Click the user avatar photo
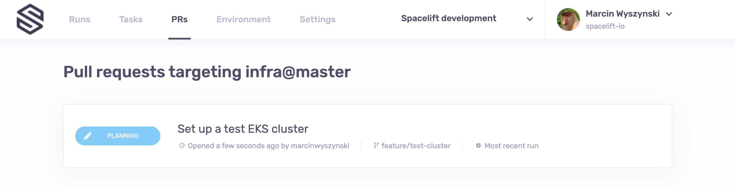 (x=568, y=19)
